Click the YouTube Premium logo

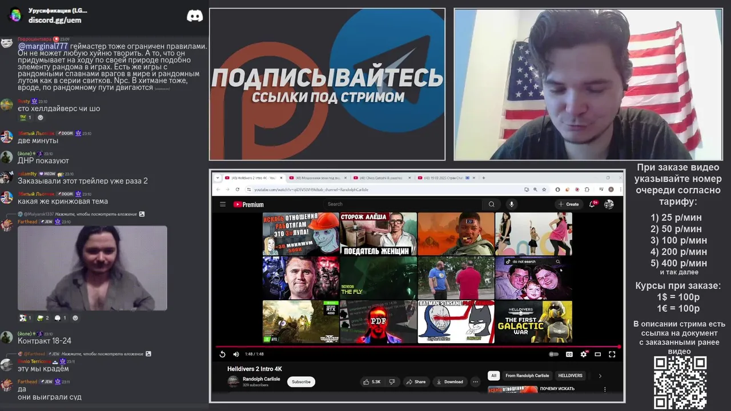pyautogui.click(x=248, y=204)
